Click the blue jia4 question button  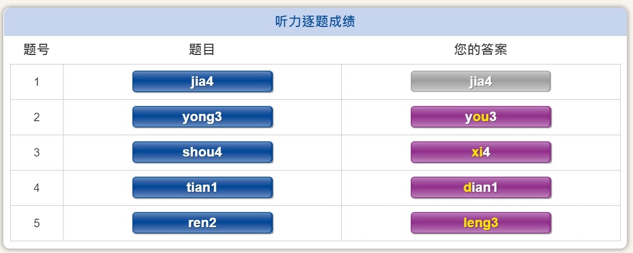coord(203,81)
